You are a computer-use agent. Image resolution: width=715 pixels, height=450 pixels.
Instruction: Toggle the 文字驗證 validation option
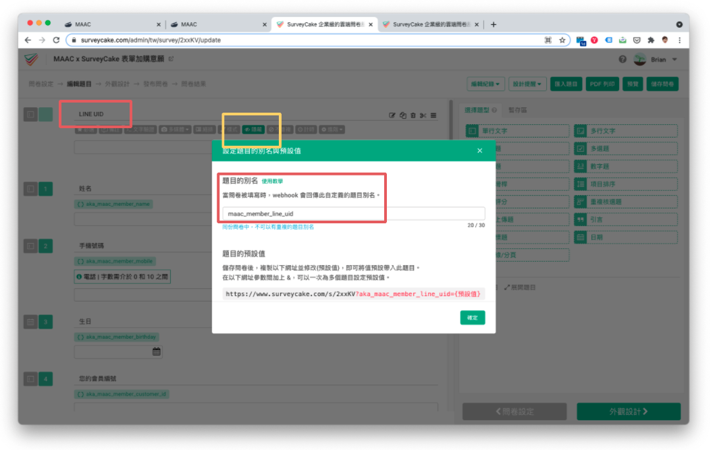pos(141,130)
